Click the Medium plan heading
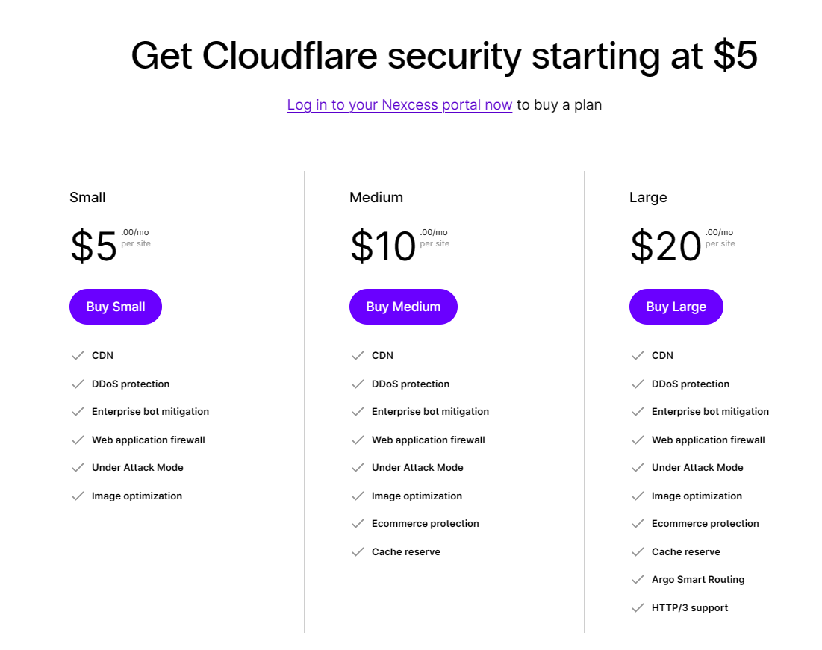Image resolution: width=822 pixels, height=650 pixels. click(376, 198)
